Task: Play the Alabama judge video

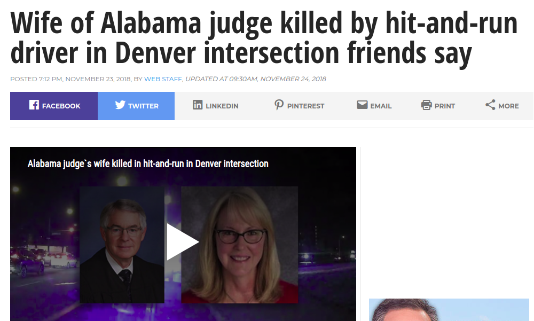Action: tap(183, 242)
